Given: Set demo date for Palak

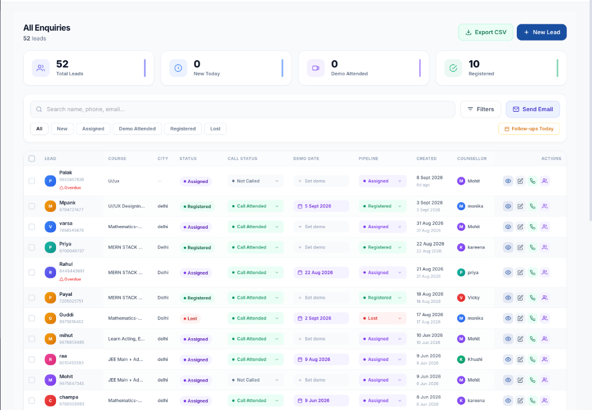Looking at the screenshot, I should point(321,181).
